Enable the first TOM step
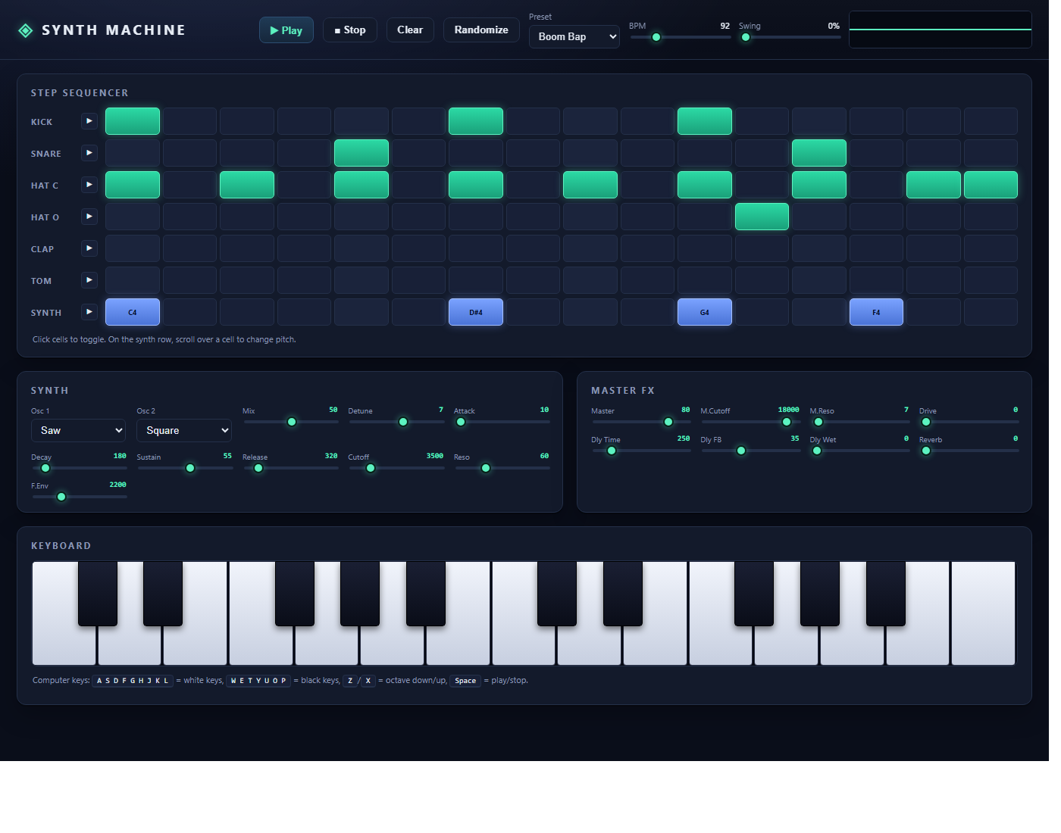The width and height of the screenshot is (1061, 833). (x=133, y=280)
